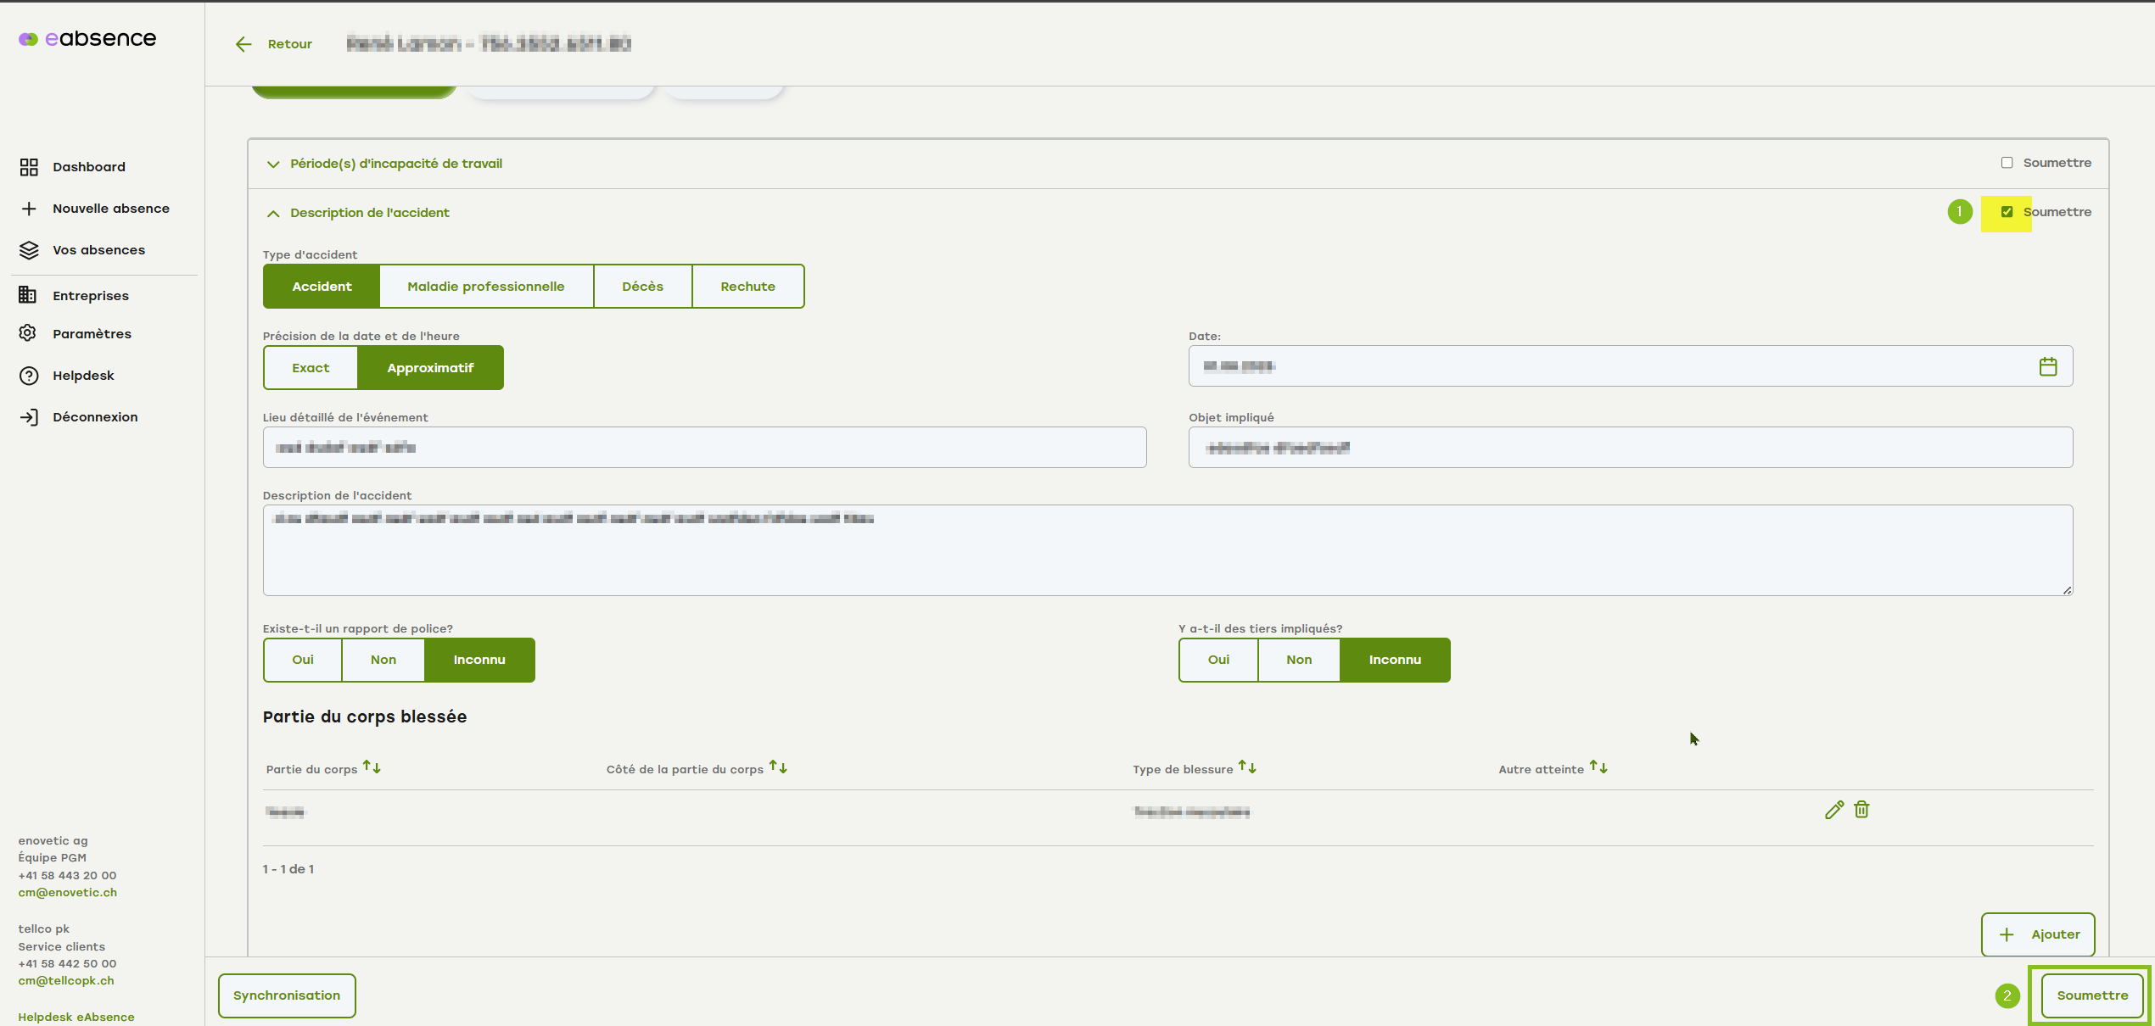Click Ajouter to add body part
The height and width of the screenshot is (1026, 2155).
pos(2037,934)
